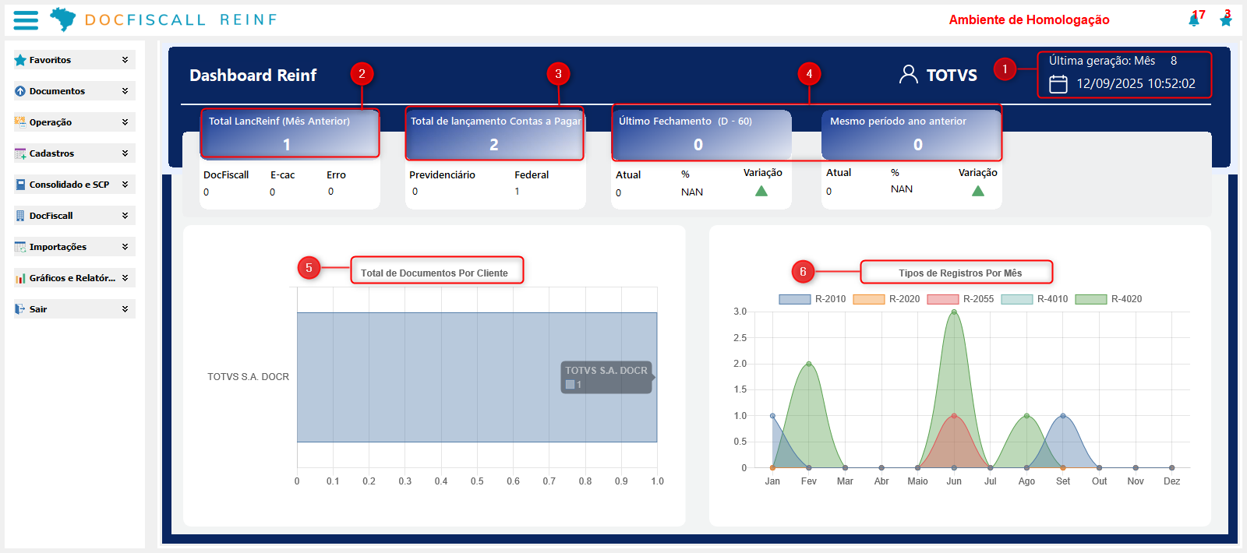Image resolution: width=1247 pixels, height=553 pixels.
Task: Click the calendar icon beside generation date
Action: (1058, 84)
